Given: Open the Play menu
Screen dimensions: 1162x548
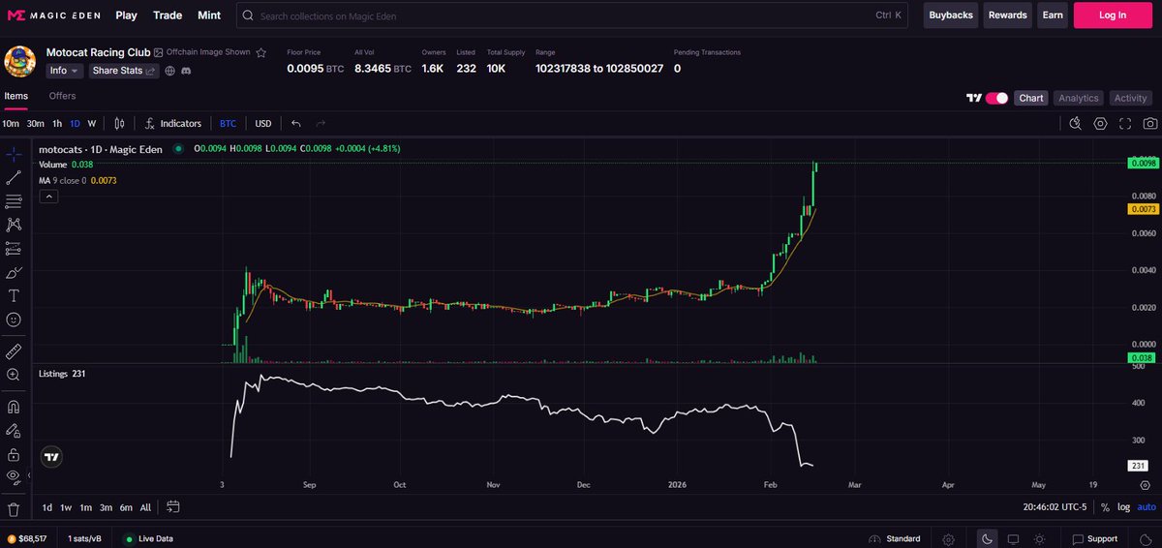Looking at the screenshot, I should coord(126,15).
